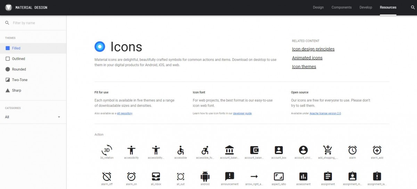Click the Material Design logo
Viewport: 417px width, 189px height.
pyautogui.click(x=9, y=7)
